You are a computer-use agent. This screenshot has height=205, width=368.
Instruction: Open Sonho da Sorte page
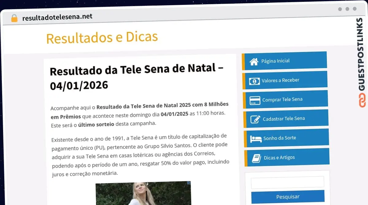tap(286, 138)
